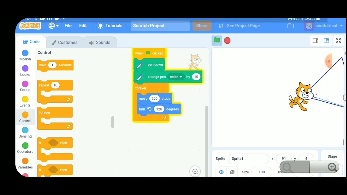Select the Motion block category
This screenshot has height=195, width=347.
[25, 56]
